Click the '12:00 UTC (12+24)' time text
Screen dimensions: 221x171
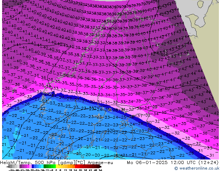(195, 163)
